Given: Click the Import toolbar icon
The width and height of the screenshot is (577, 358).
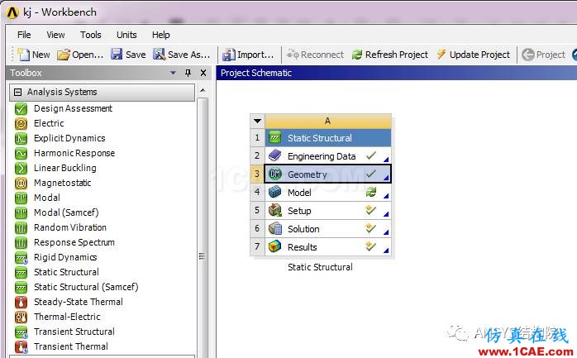Looking at the screenshot, I should [229, 55].
